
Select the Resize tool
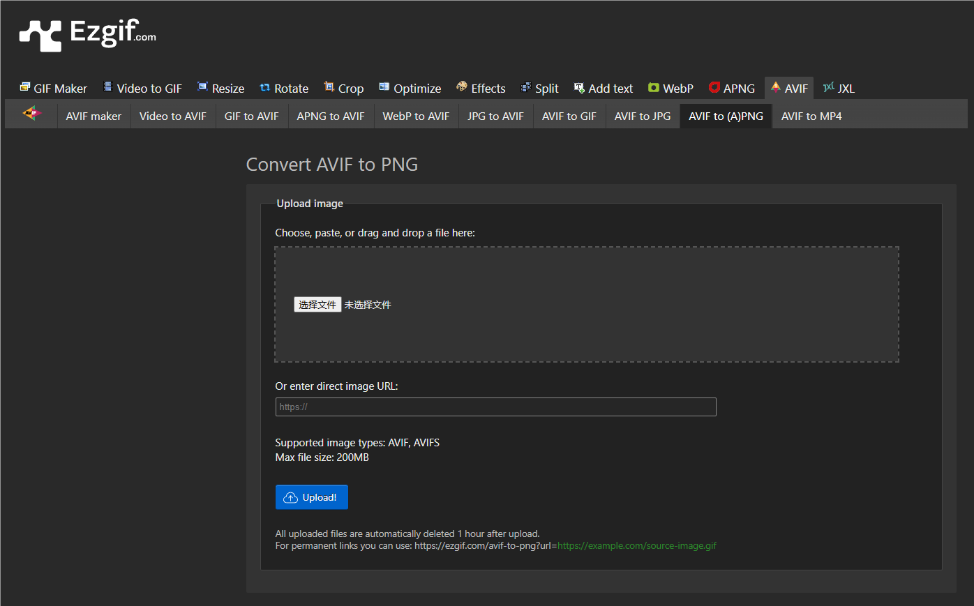click(x=220, y=89)
